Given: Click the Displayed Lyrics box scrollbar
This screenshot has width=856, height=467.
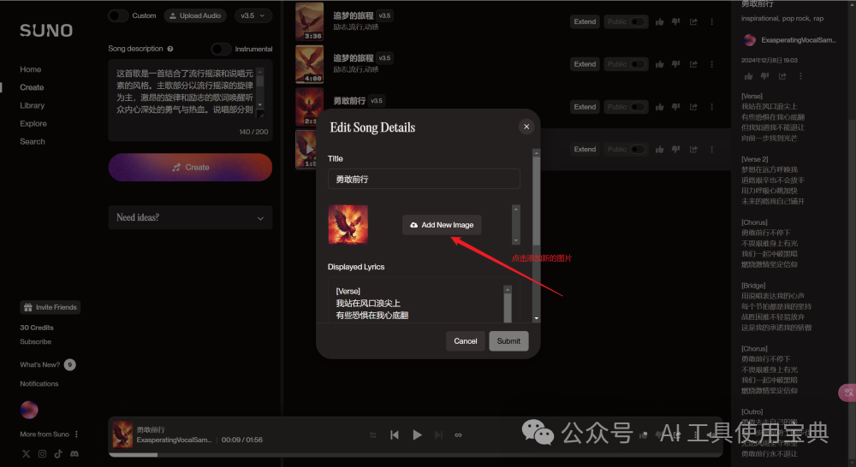Looking at the screenshot, I should point(508,304).
